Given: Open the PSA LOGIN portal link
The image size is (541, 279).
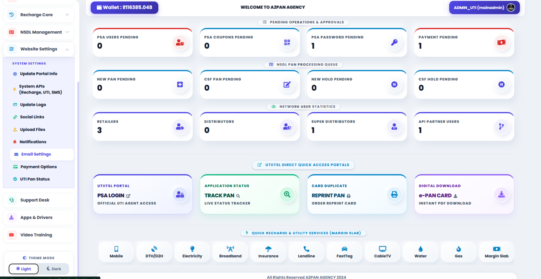Looking at the screenshot, I should (x=114, y=195).
